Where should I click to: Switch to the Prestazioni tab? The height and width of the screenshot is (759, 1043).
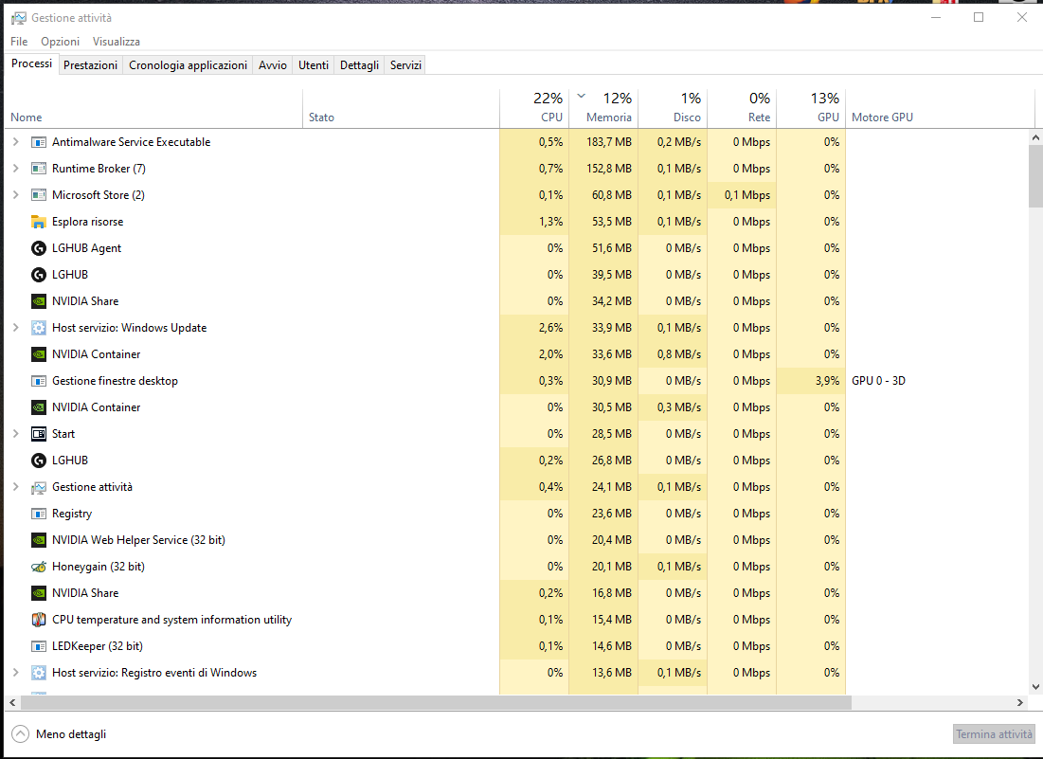[x=90, y=65]
